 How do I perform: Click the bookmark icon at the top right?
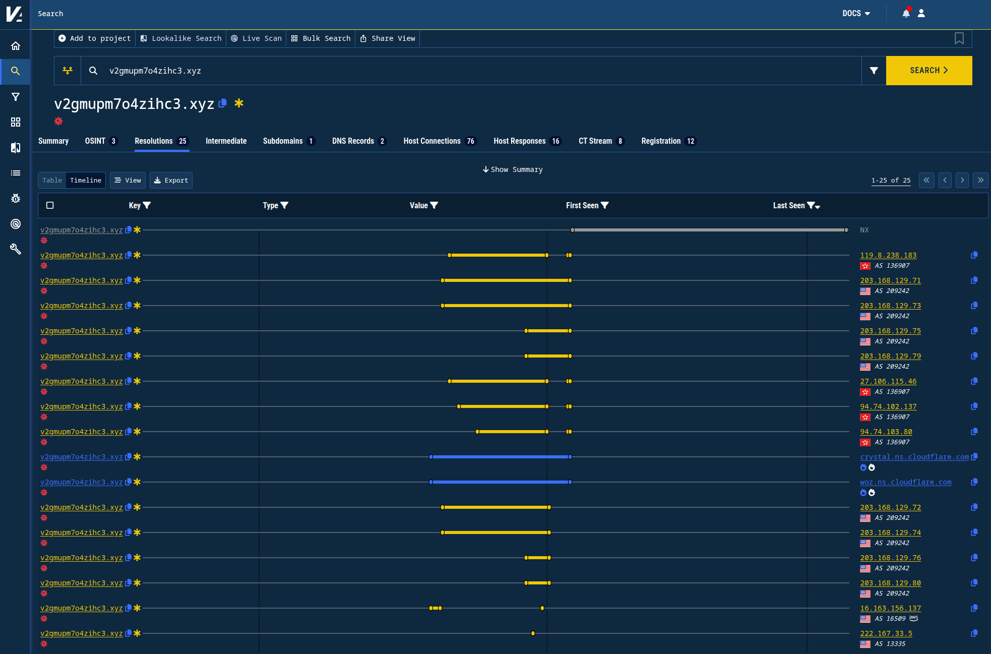click(x=959, y=38)
